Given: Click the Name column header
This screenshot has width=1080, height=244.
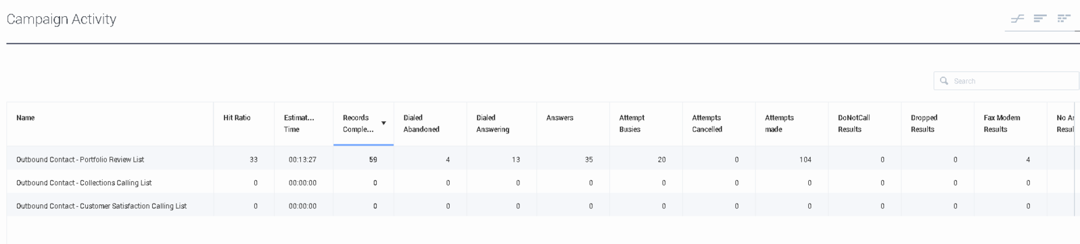Looking at the screenshot, I should [26, 118].
